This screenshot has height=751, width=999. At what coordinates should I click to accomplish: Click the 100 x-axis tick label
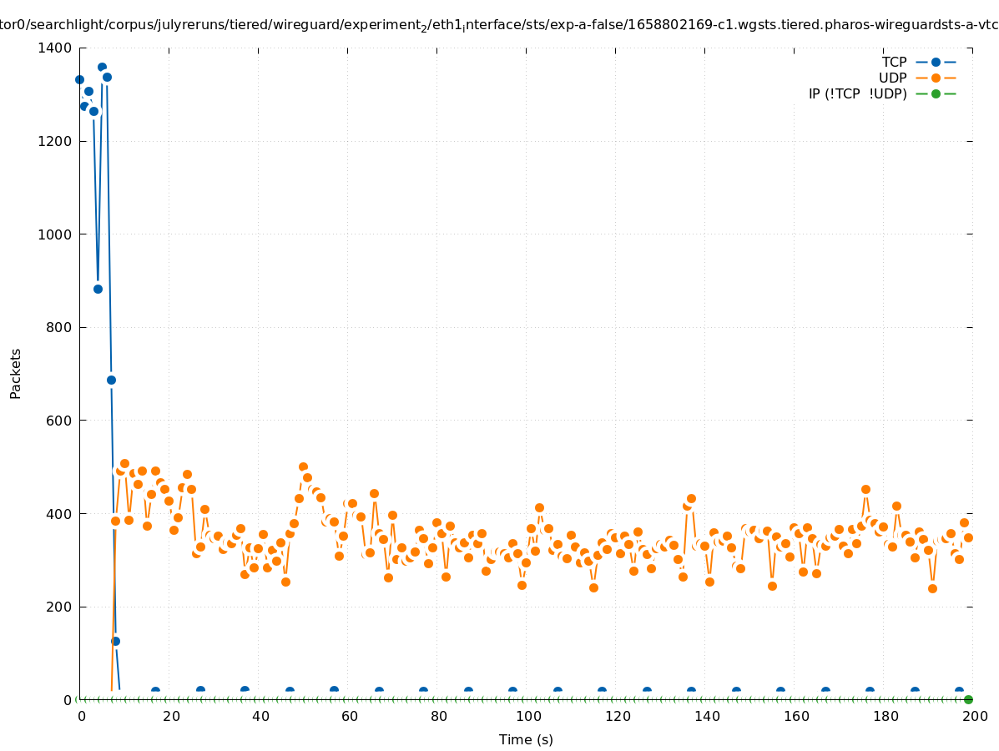pyautogui.click(x=528, y=716)
